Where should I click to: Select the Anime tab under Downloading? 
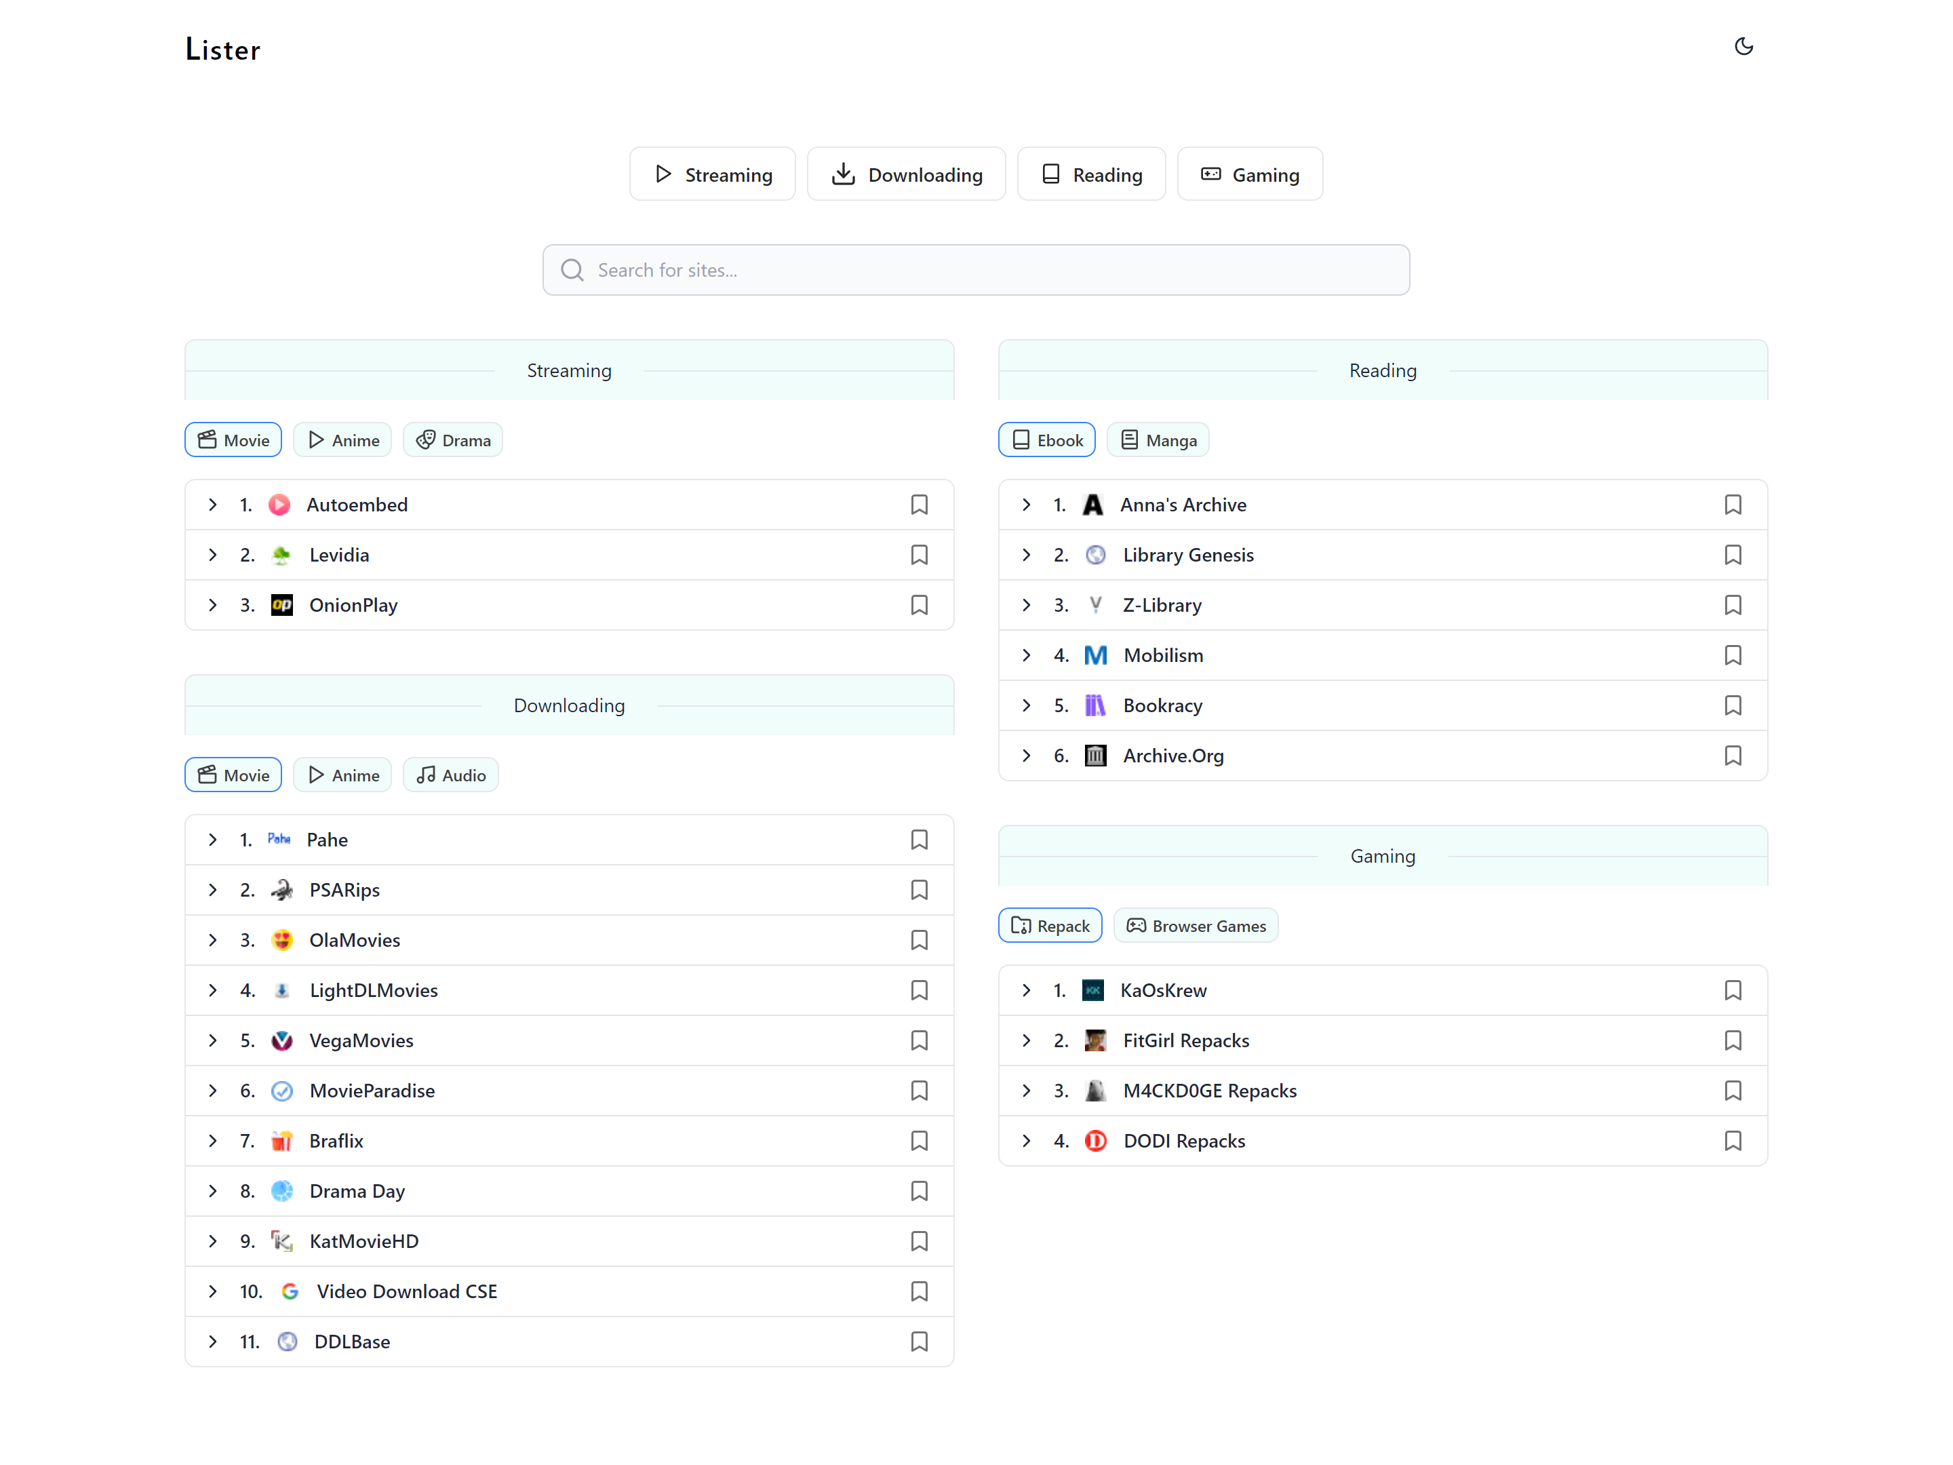[342, 775]
